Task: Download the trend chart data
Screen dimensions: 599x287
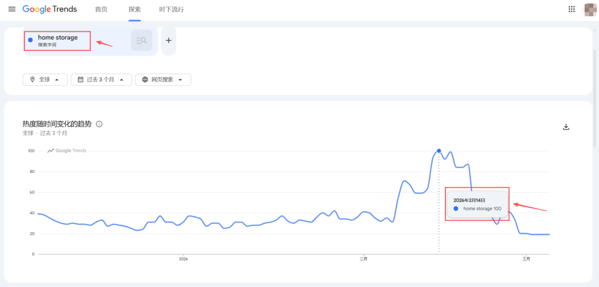Action: click(x=566, y=127)
